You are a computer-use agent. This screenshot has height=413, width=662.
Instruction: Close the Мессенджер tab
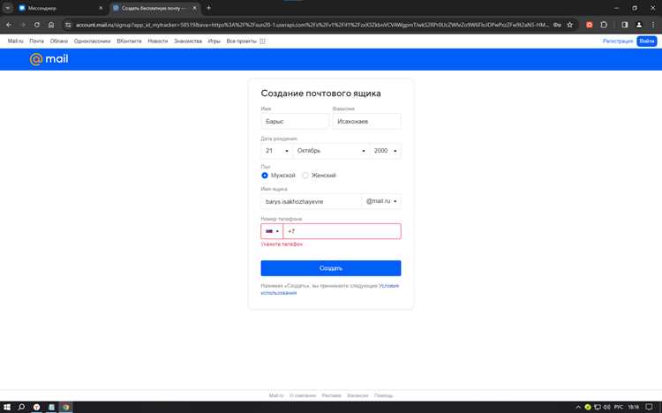[x=101, y=8]
